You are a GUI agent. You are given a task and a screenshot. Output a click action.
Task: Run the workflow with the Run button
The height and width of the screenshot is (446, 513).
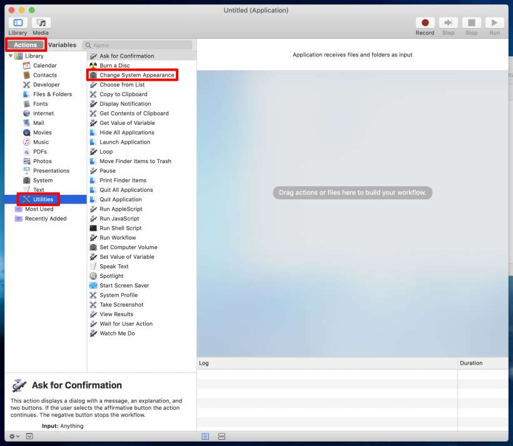[494, 22]
